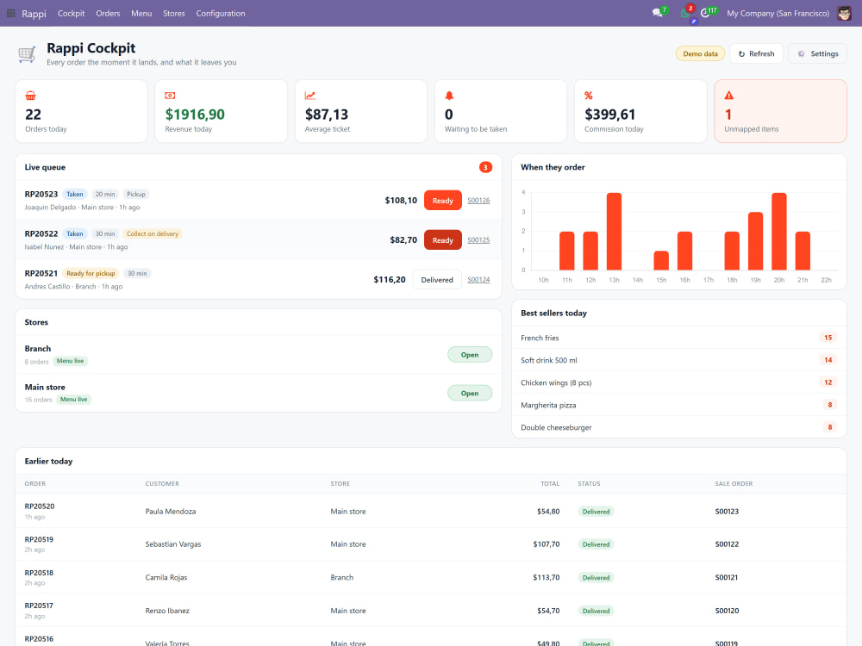This screenshot has height=646, width=862.
Task: Select Double cheeseburger row
Action: click(678, 427)
